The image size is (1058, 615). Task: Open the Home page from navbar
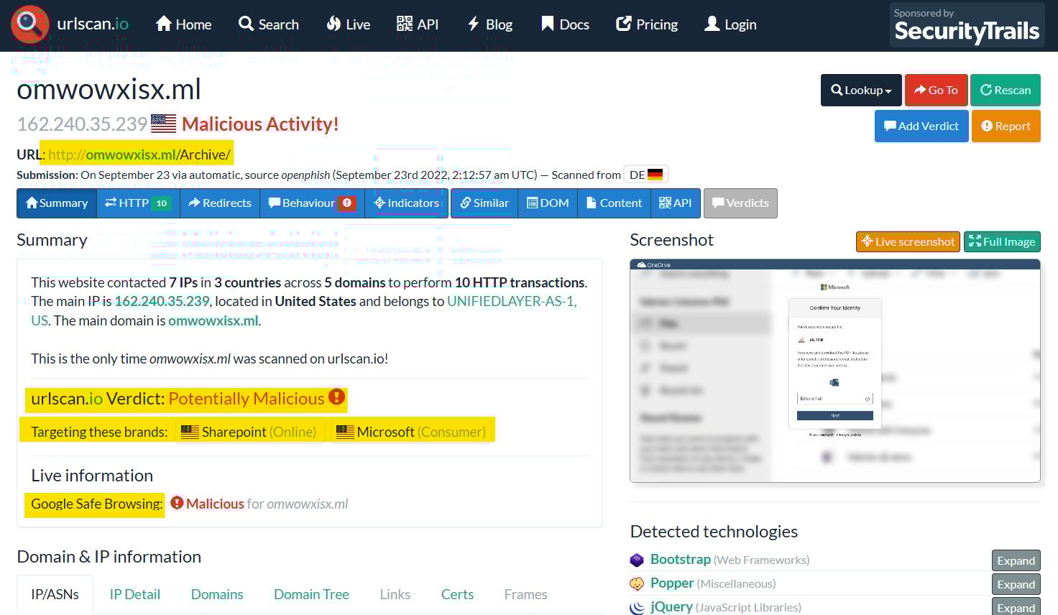point(184,24)
